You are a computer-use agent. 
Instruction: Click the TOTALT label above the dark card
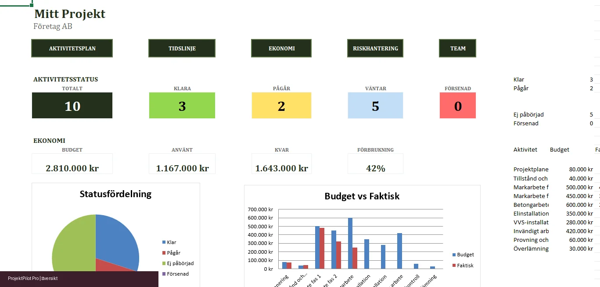72,89
